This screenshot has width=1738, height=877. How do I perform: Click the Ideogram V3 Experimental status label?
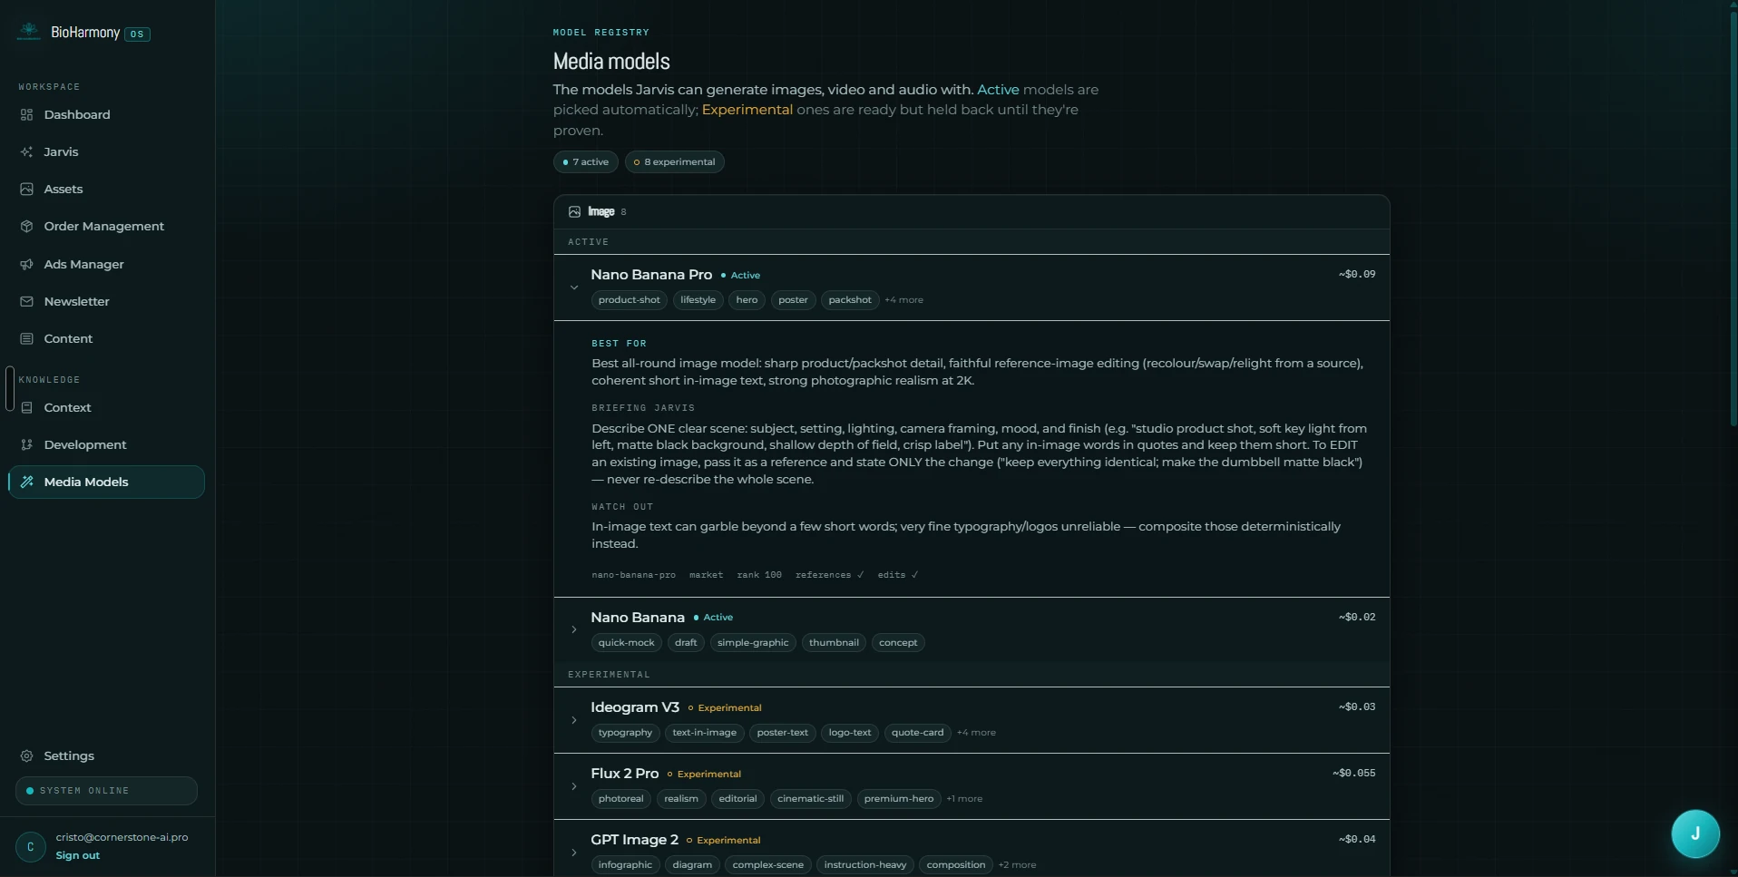click(725, 708)
